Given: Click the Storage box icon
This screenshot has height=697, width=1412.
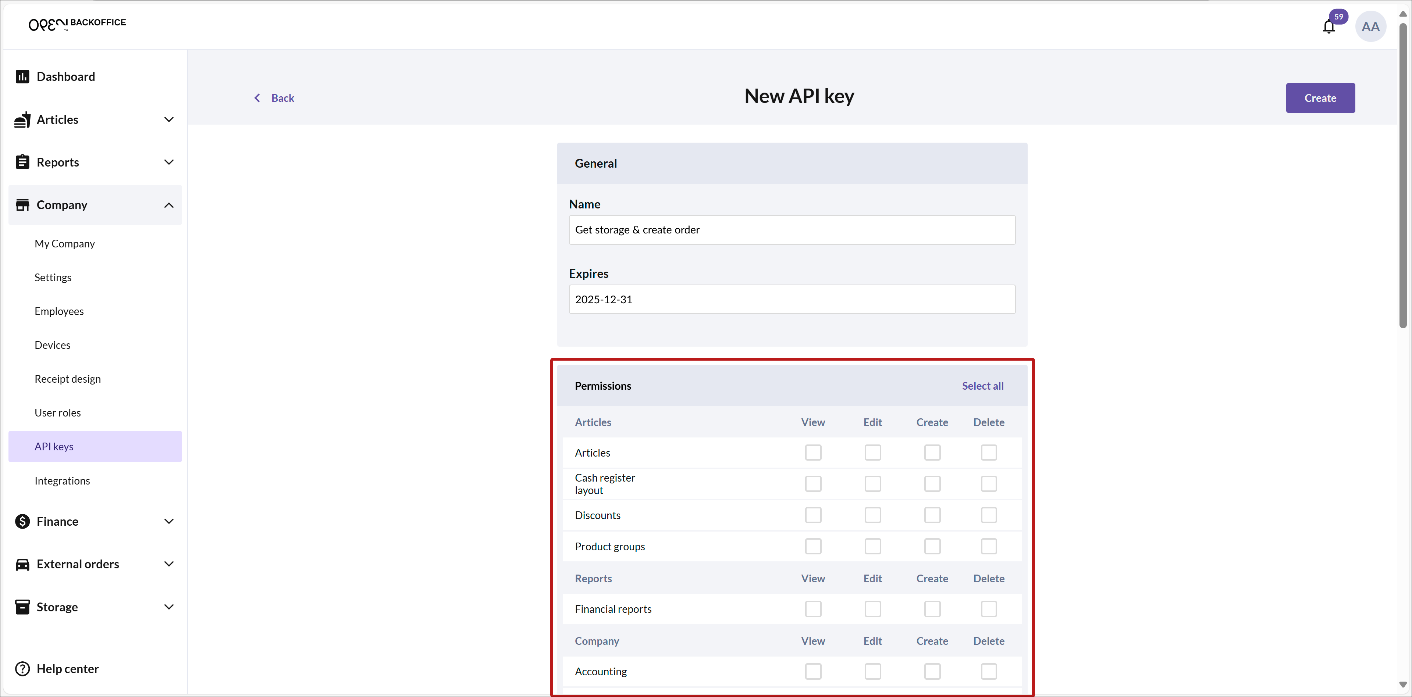Looking at the screenshot, I should [22, 607].
